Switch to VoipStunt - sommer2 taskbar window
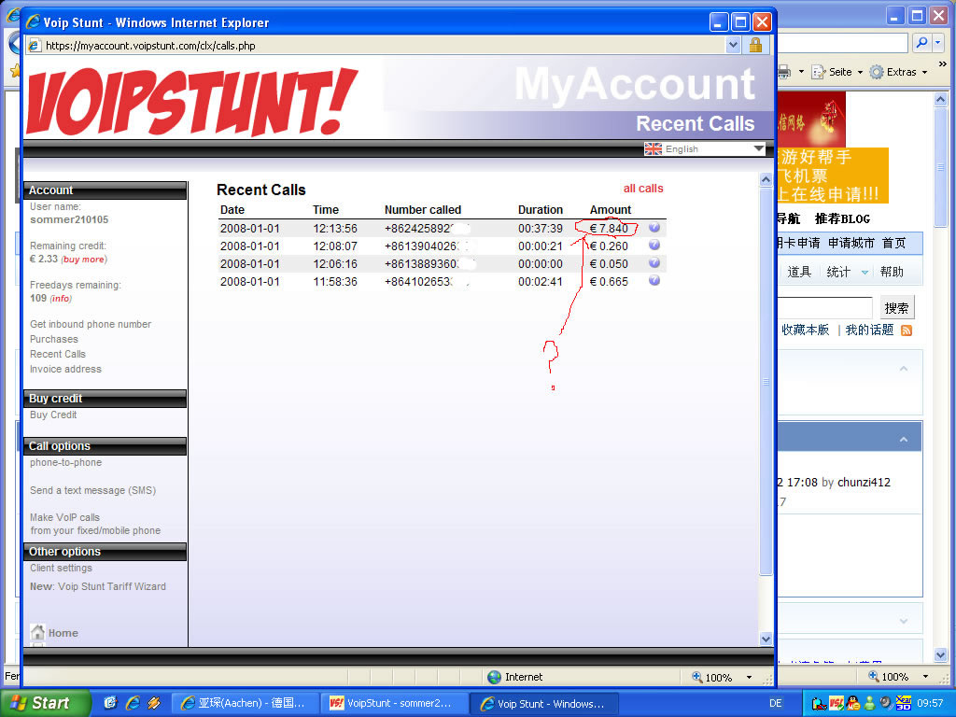This screenshot has width=956, height=717. coord(395,703)
